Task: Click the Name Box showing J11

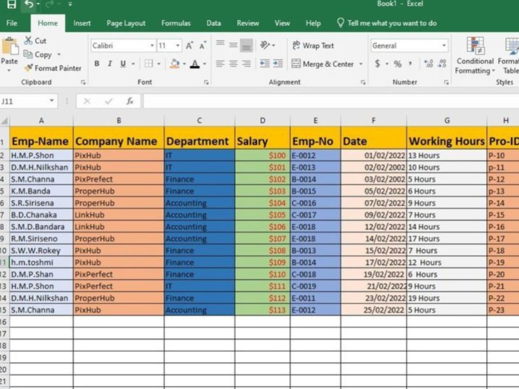Action: coord(24,101)
